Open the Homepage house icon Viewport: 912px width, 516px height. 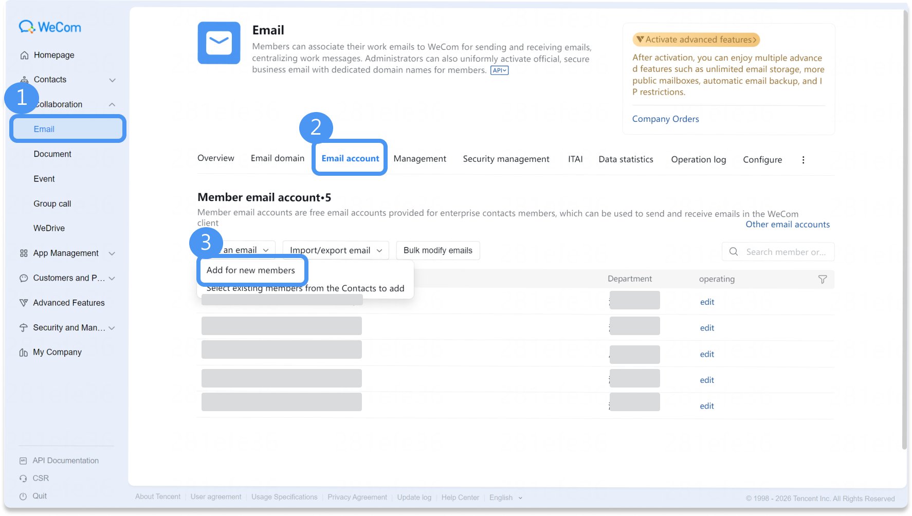[x=24, y=55]
